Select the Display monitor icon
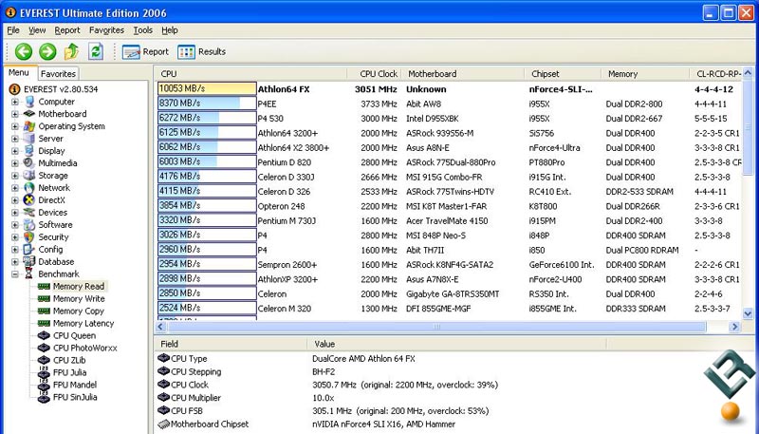This screenshot has height=434, width=759. click(29, 151)
